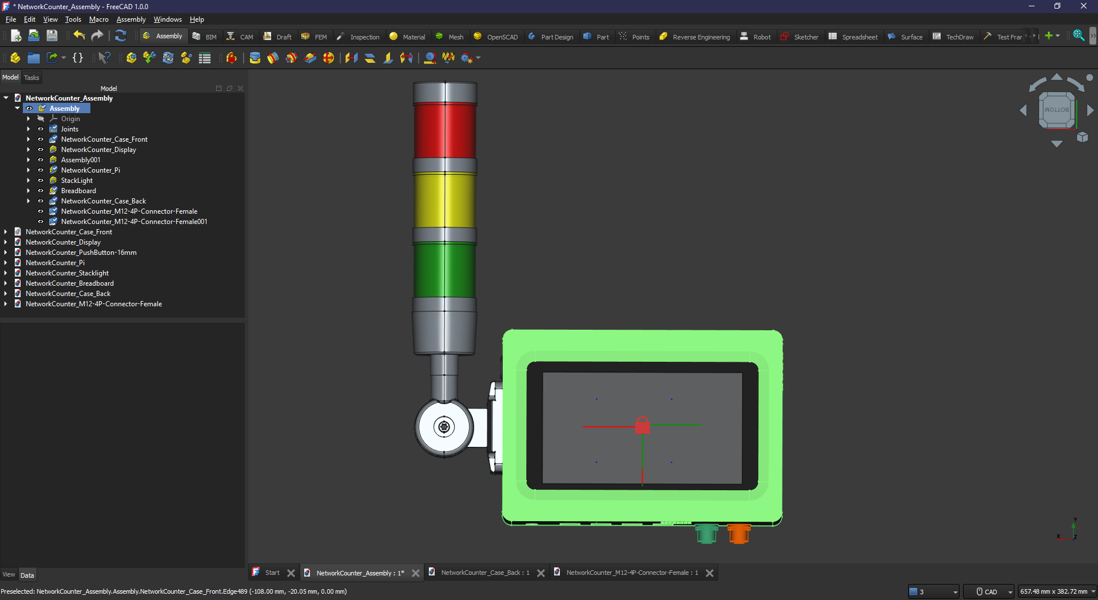Viewport: 1098px width, 600px height.
Task: Toggle grounded with the red lock icon
Action: click(232, 58)
